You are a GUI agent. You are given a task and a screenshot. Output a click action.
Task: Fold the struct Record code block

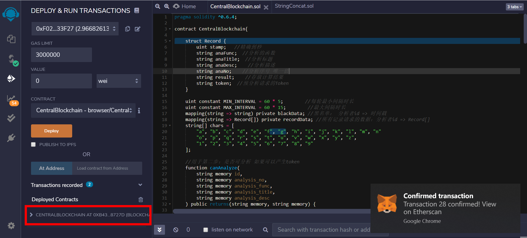(170, 41)
